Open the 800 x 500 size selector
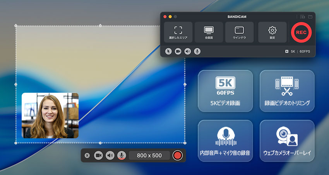The width and height of the screenshot is (329, 175). coord(149,155)
